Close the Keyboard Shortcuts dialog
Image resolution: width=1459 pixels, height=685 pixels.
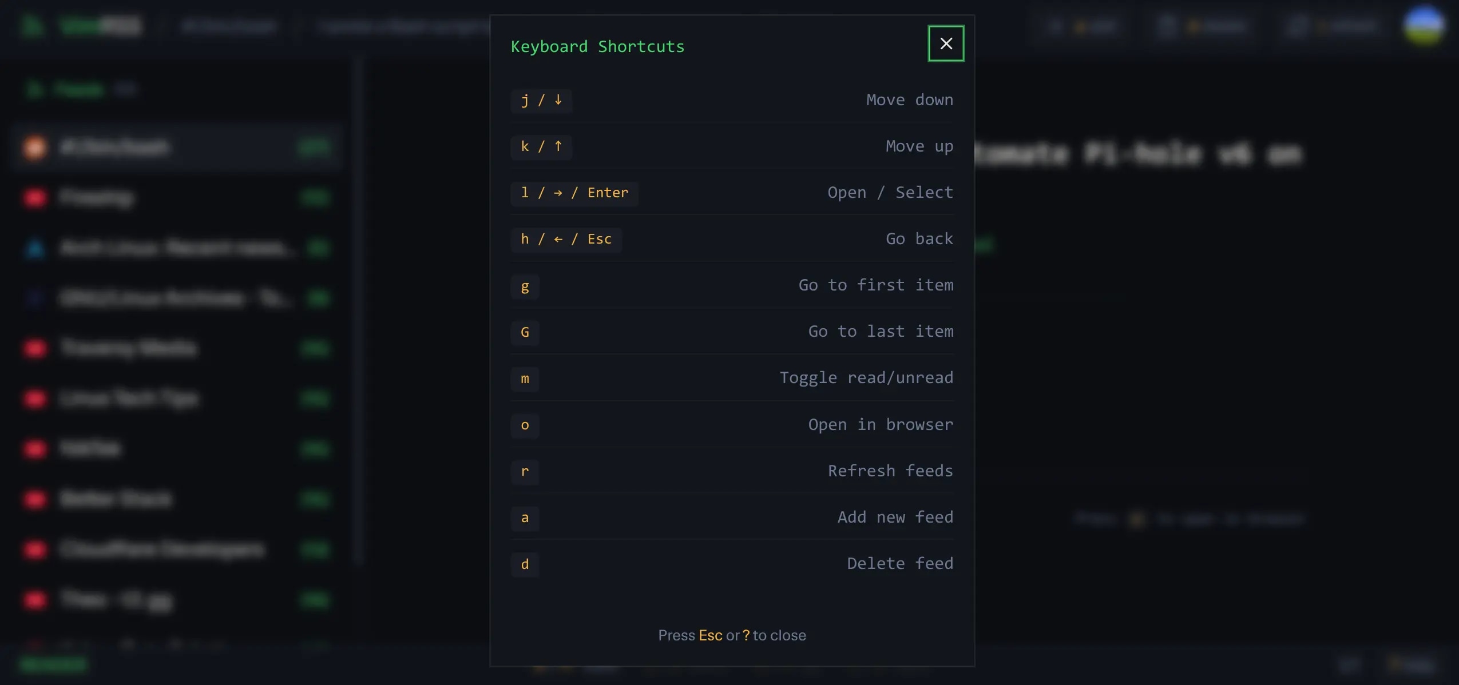(945, 43)
